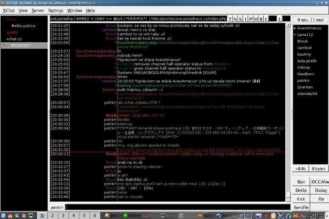Select user NewBorn- in the user list
This screenshot has width=329, height=219.
(306, 74)
